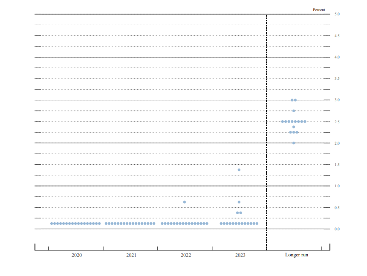Click the single 2022 dot above 0.5 percent
The height and width of the screenshot is (276, 367).
tap(185, 202)
